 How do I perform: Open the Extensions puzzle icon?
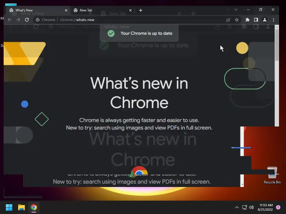[247, 20]
